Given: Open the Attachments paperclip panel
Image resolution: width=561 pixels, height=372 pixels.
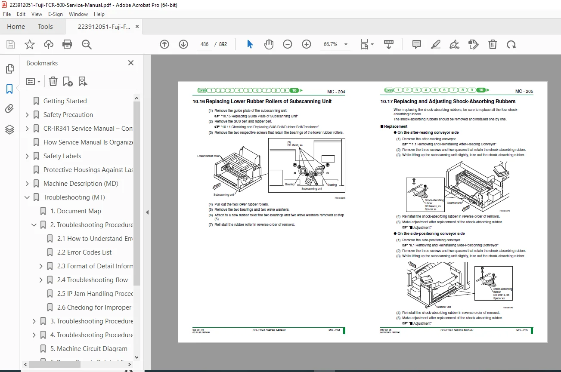Looking at the screenshot, I should tap(9, 109).
